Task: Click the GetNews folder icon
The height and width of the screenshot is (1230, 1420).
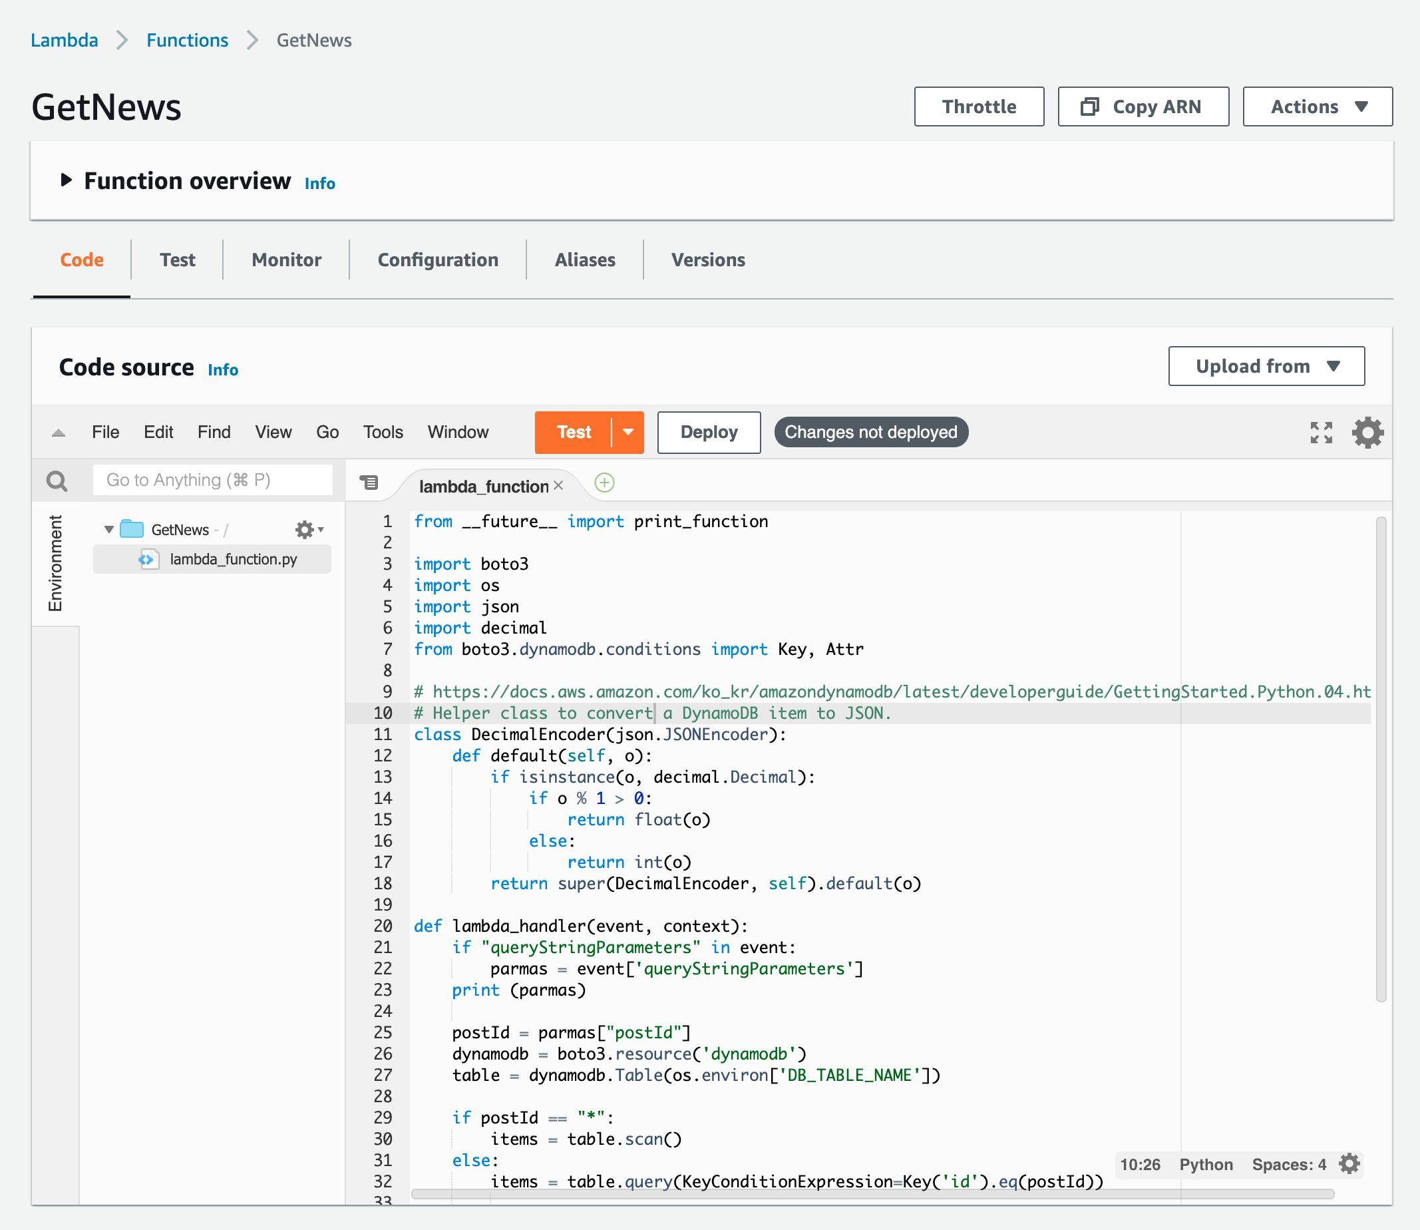Action: [x=132, y=528]
